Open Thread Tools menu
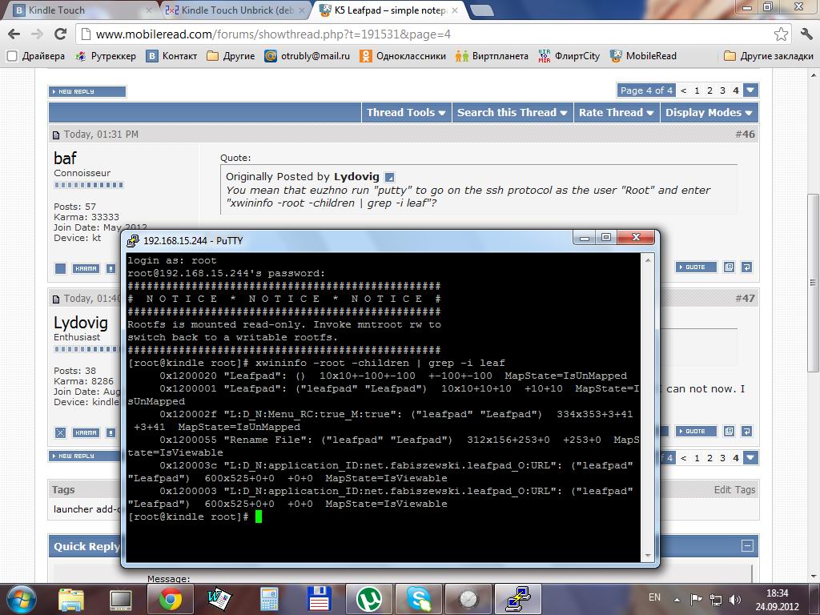 coord(406,112)
